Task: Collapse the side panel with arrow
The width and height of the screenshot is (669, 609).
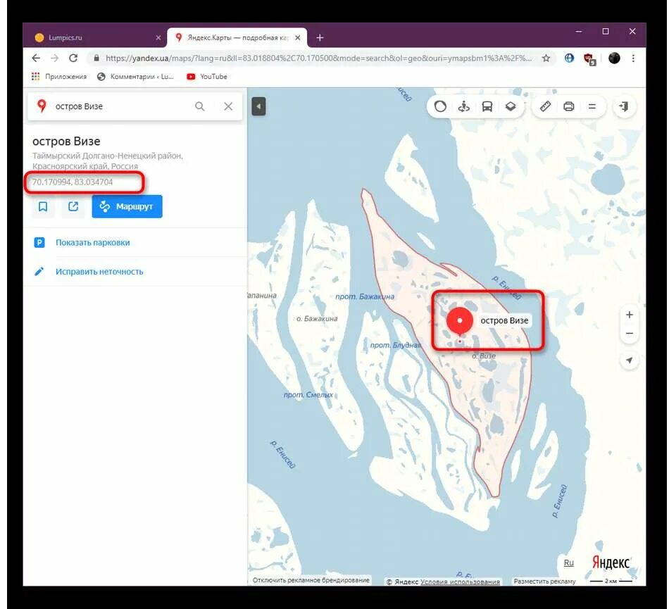Action: coord(258,106)
